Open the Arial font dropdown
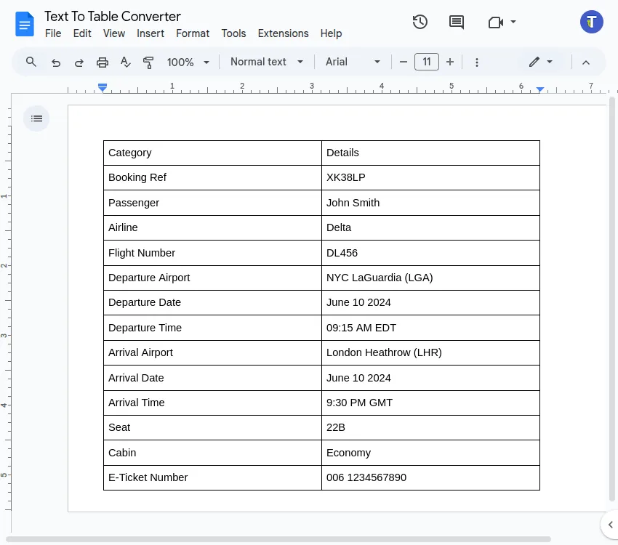Screen dimensions: 618x545 [353, 62]
